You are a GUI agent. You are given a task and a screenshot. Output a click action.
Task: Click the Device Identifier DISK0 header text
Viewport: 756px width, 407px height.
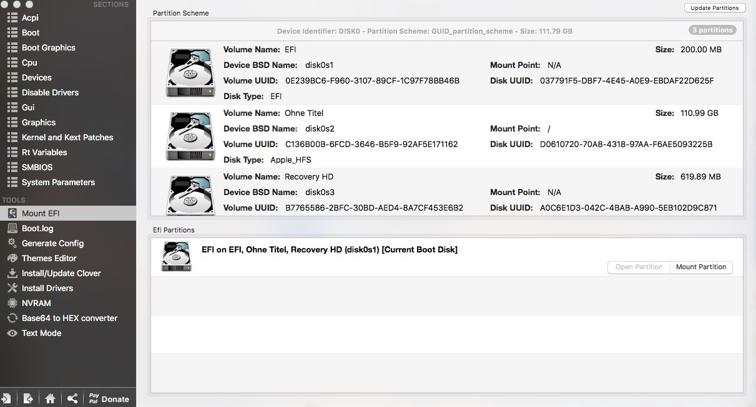(425, 31)
